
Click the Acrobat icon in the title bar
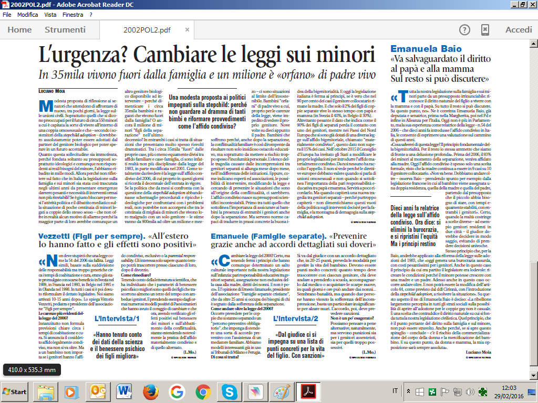coord(5,4)
